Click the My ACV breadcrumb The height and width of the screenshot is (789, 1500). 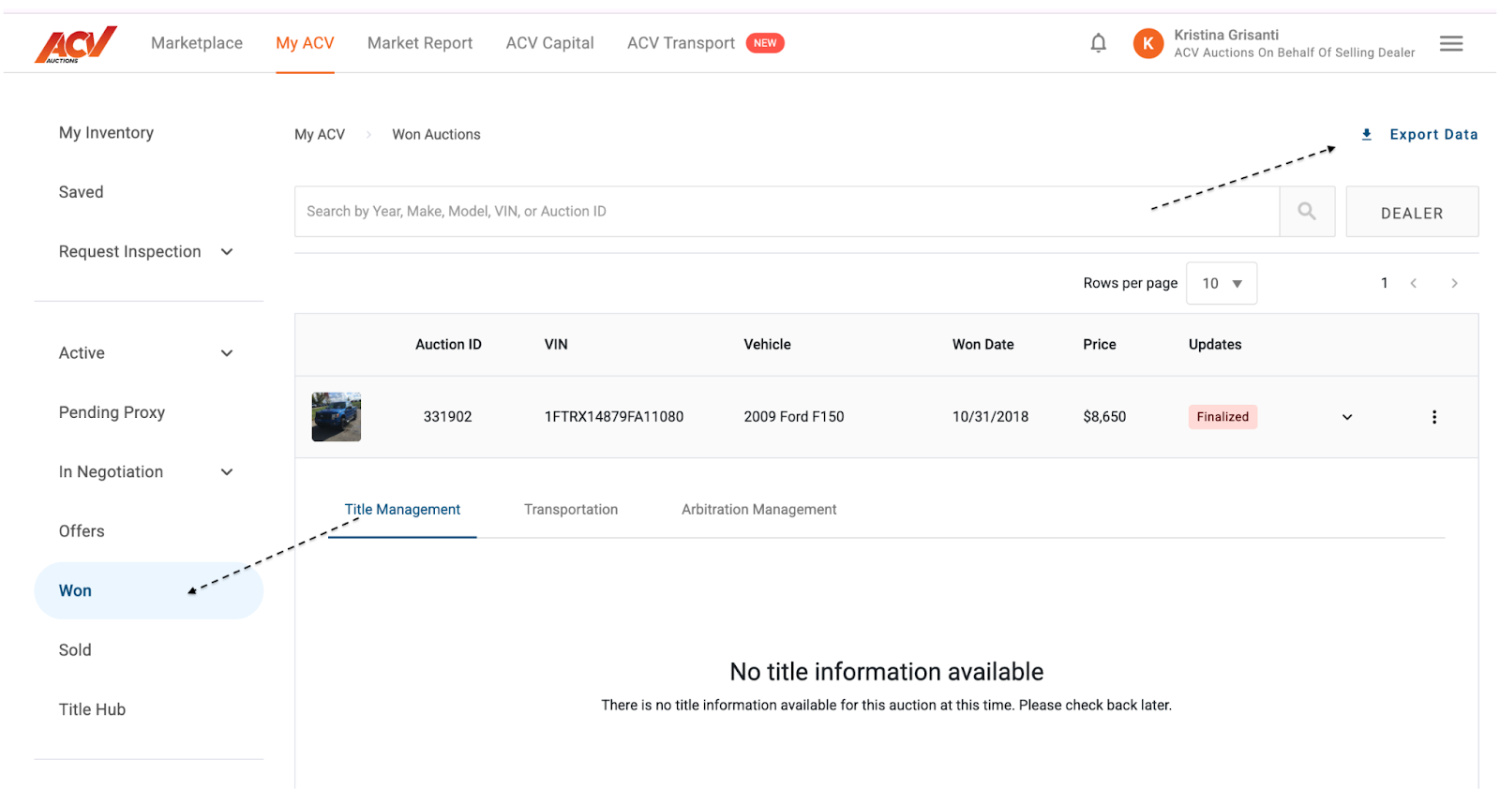[320, 135]
